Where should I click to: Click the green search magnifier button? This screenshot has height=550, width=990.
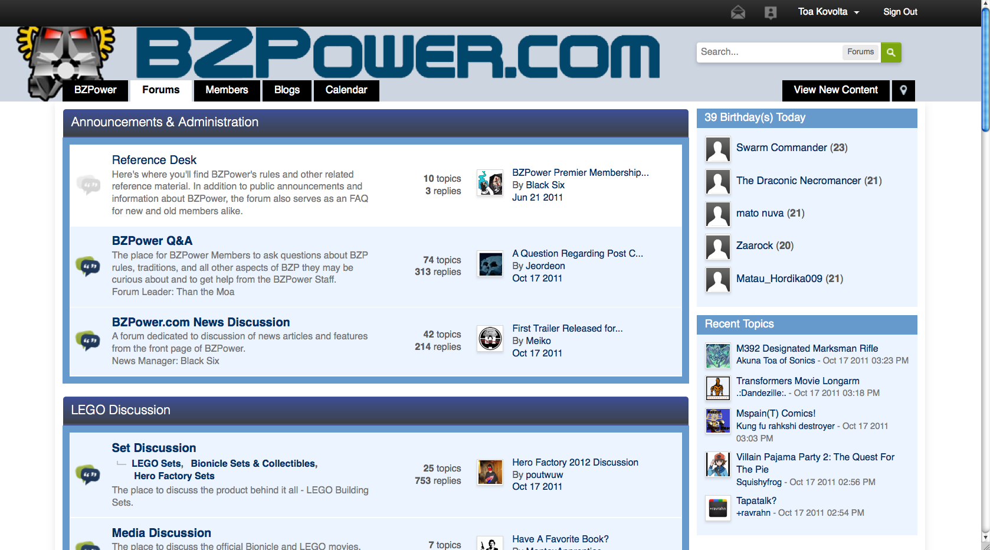(891, 52)
